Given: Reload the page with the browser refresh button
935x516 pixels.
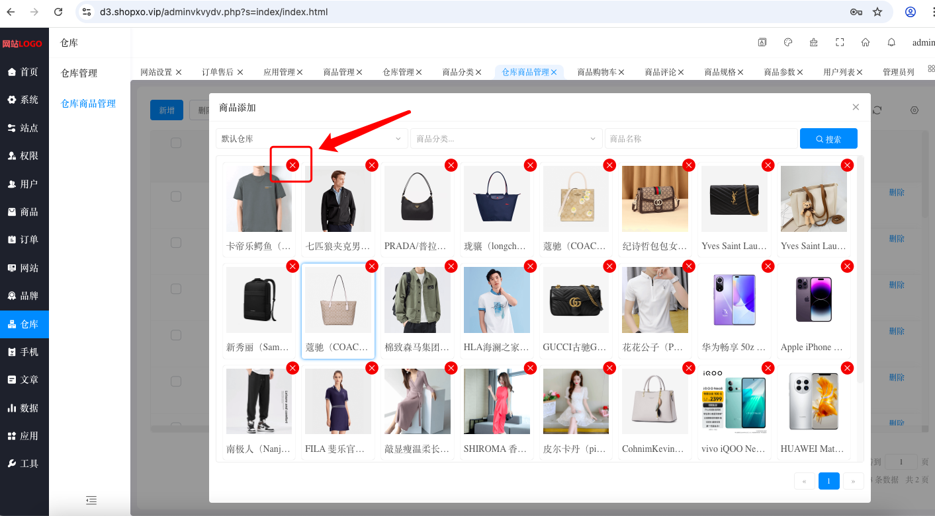Looking at the screenshot, I should click(58, 12).
